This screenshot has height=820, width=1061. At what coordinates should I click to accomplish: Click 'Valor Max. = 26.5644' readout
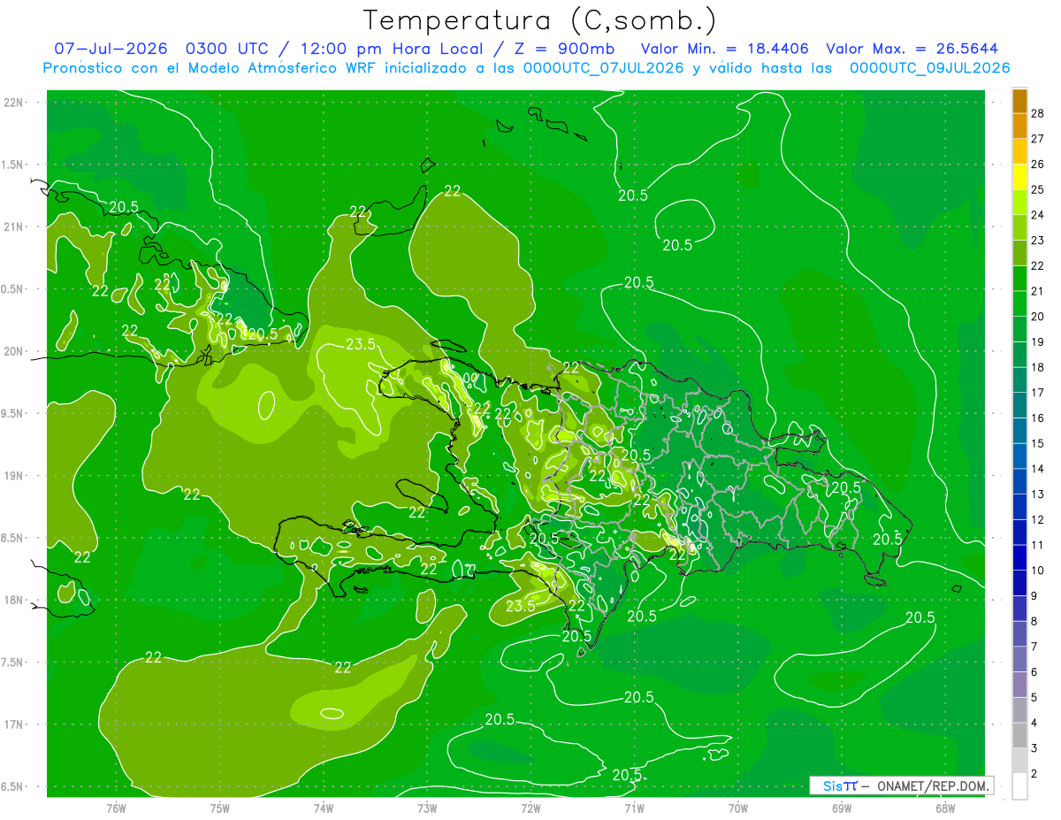coord(912,49)
